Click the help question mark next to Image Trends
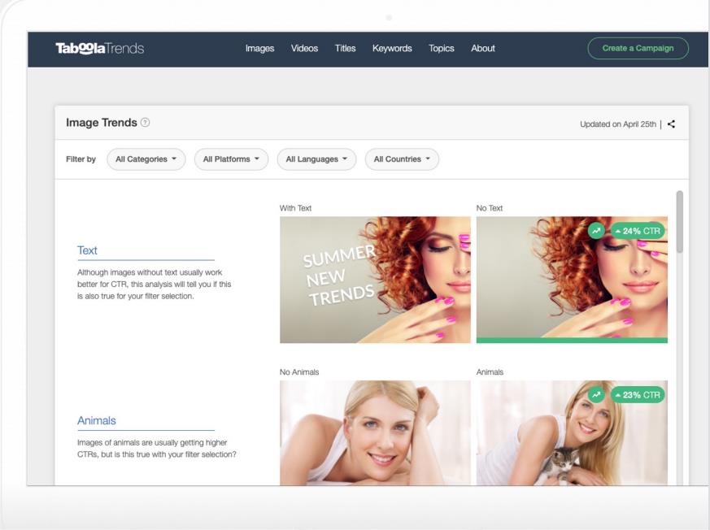The height and width of the screenshot is (530, 710). click(x=146, y=123)
